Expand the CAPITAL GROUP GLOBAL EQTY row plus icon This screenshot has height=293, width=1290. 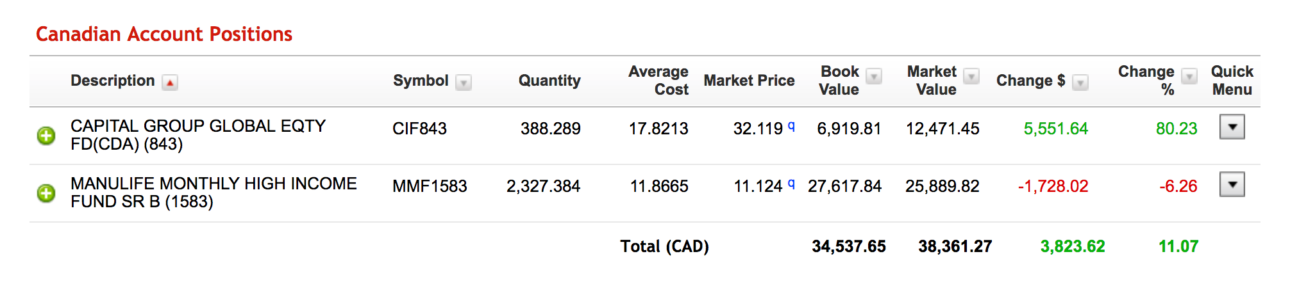(x=46, y=136)
